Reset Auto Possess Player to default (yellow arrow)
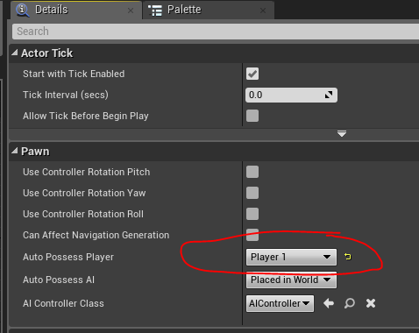The image size is (419, 333). (348, 257)
